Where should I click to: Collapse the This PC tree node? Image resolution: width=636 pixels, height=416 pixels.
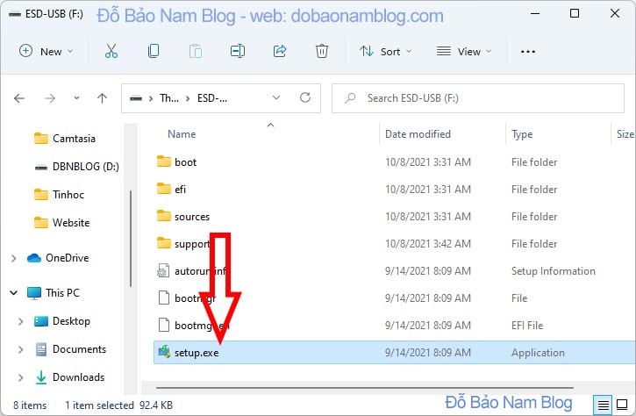pos(14,292)
